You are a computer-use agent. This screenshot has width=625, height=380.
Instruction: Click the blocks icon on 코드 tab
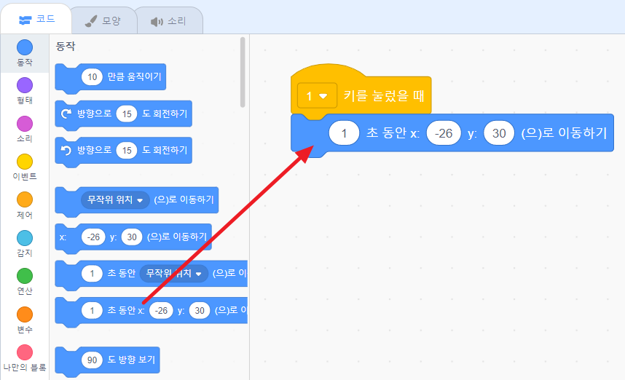point(25,20)
